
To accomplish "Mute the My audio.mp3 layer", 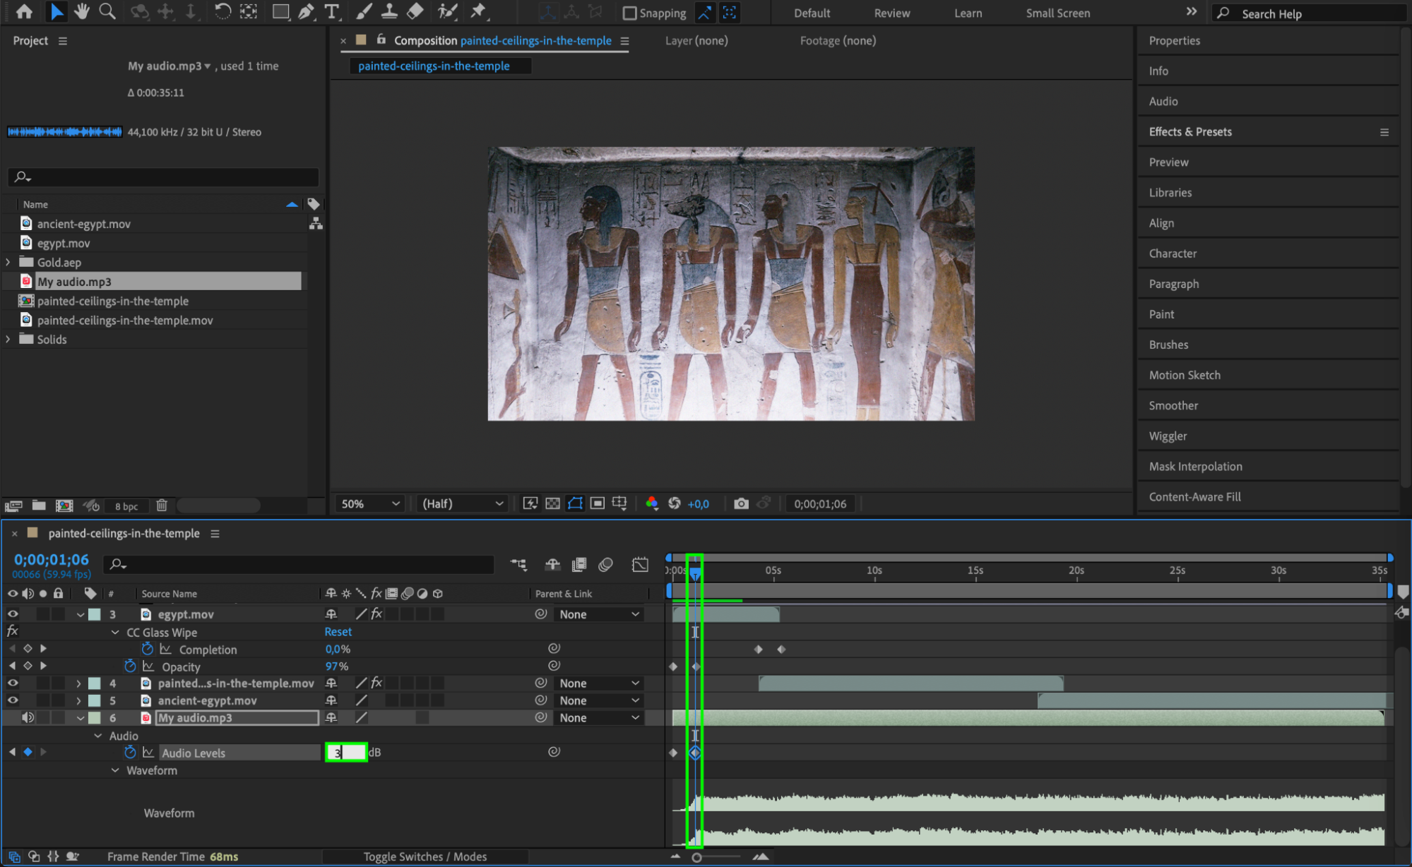I will pos(28,717).
